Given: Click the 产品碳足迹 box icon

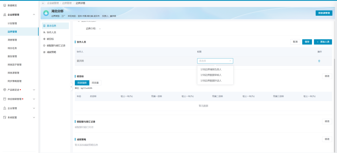Looking at the screenshot, I should pyautogui.click(x=5, y=90).
